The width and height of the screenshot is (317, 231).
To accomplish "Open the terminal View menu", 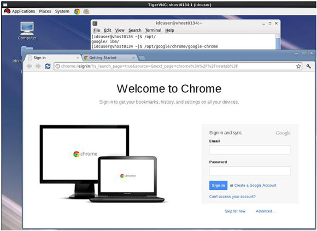I will point(120,30).
